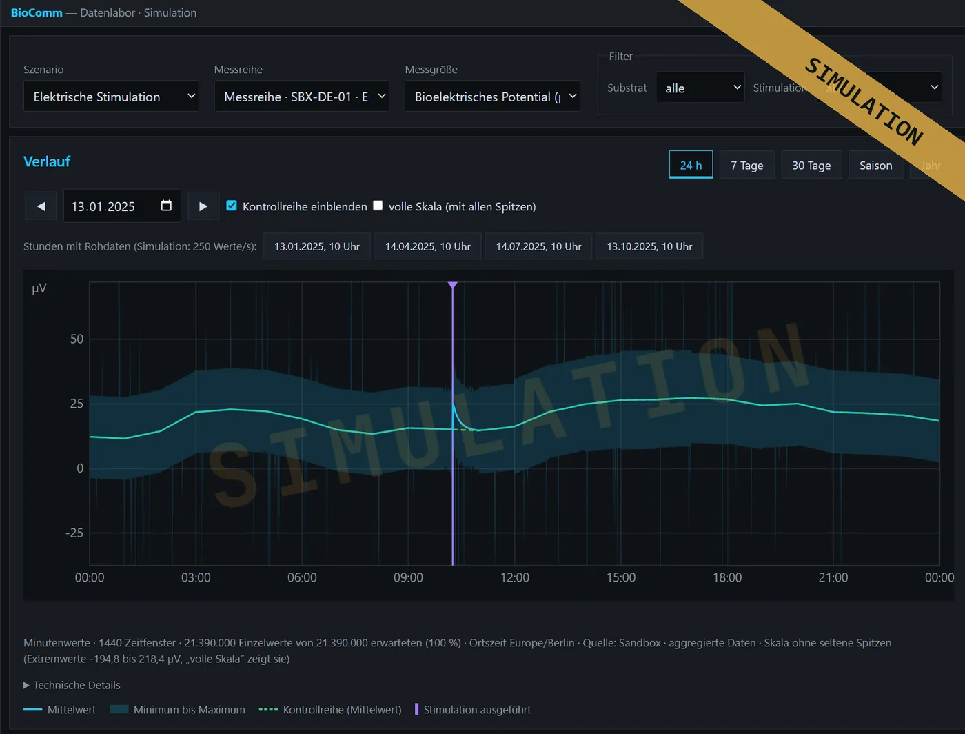Go to previous day arrow
The height and width of the screenshot is (734, 965).
41,206
